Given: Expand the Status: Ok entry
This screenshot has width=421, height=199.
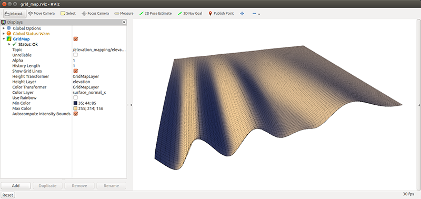Looking at the screenshot, I should click(9, 44).
